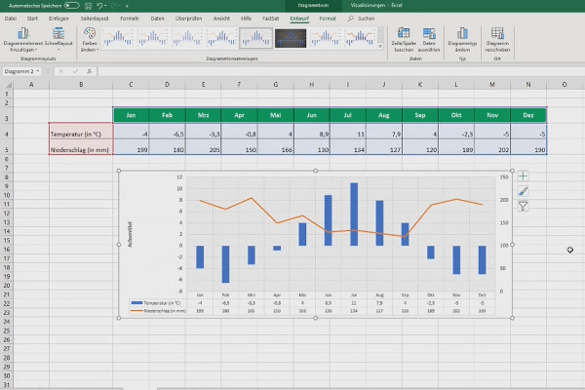Switch to the Seitenlayout ribbon tab
Image resolution: width=585 pixels, height=390 pixels.
click(x=95, y=19)
